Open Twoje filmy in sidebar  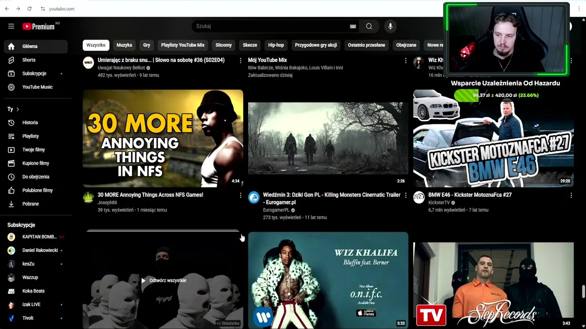click(36, 149)
